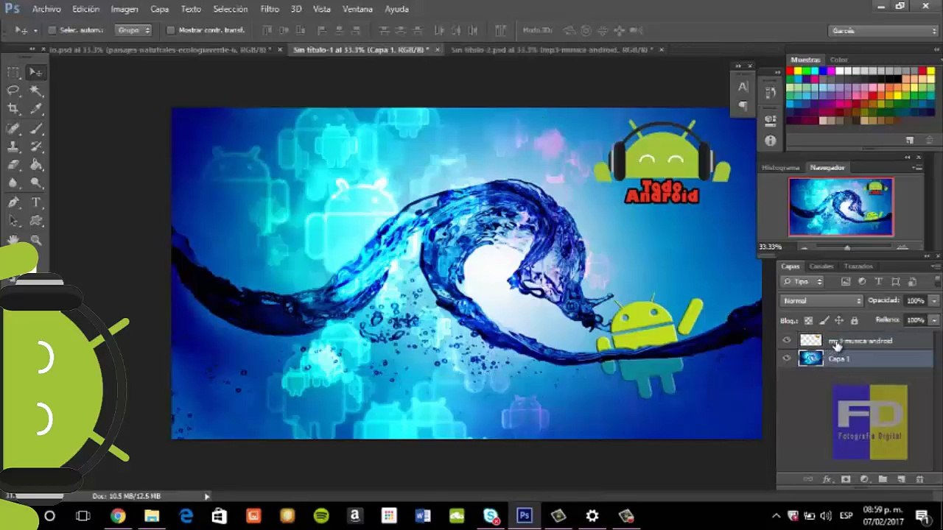Open the Relleno slider arrow
The image size is (943, 530).
click(934, 320)
